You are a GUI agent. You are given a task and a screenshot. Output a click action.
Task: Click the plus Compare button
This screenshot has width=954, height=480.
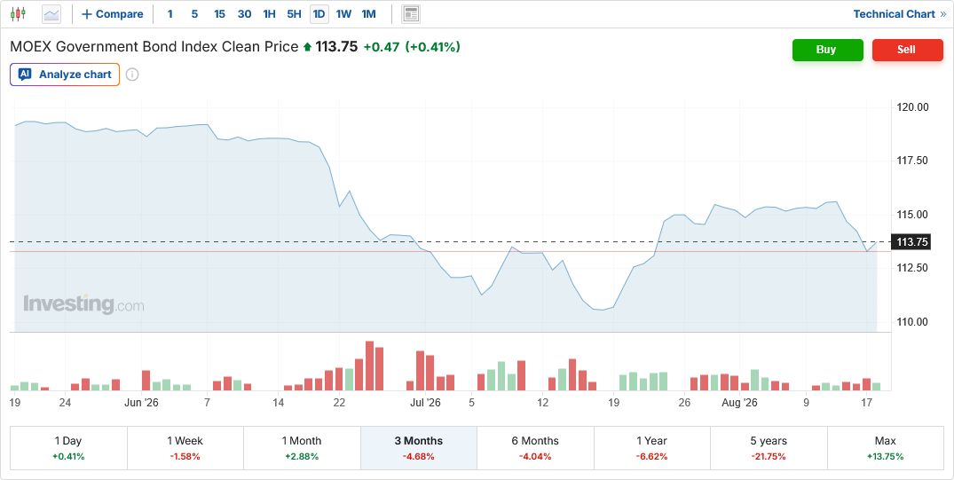click(x=113, y=14)
